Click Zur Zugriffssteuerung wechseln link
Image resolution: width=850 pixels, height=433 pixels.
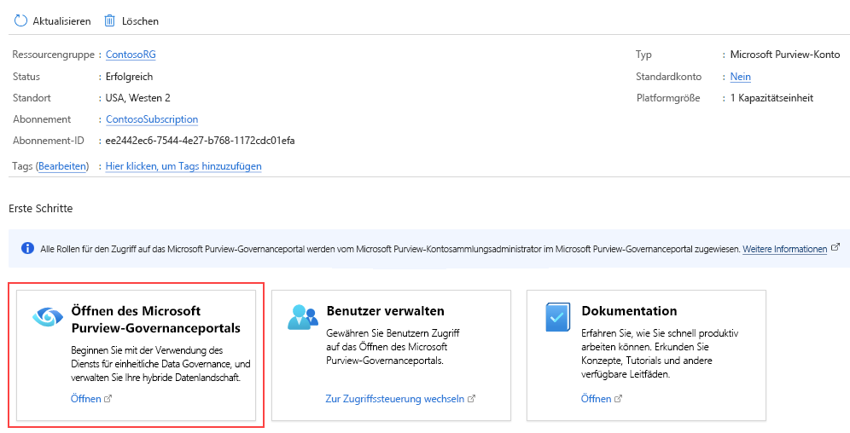pos(395,399)
